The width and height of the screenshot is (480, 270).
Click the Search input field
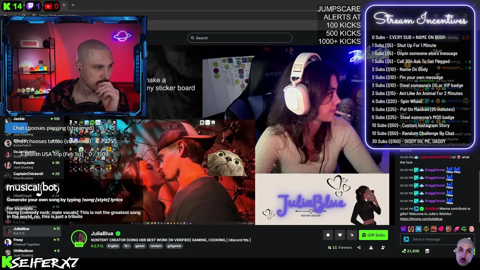click(x=240, y=38)
